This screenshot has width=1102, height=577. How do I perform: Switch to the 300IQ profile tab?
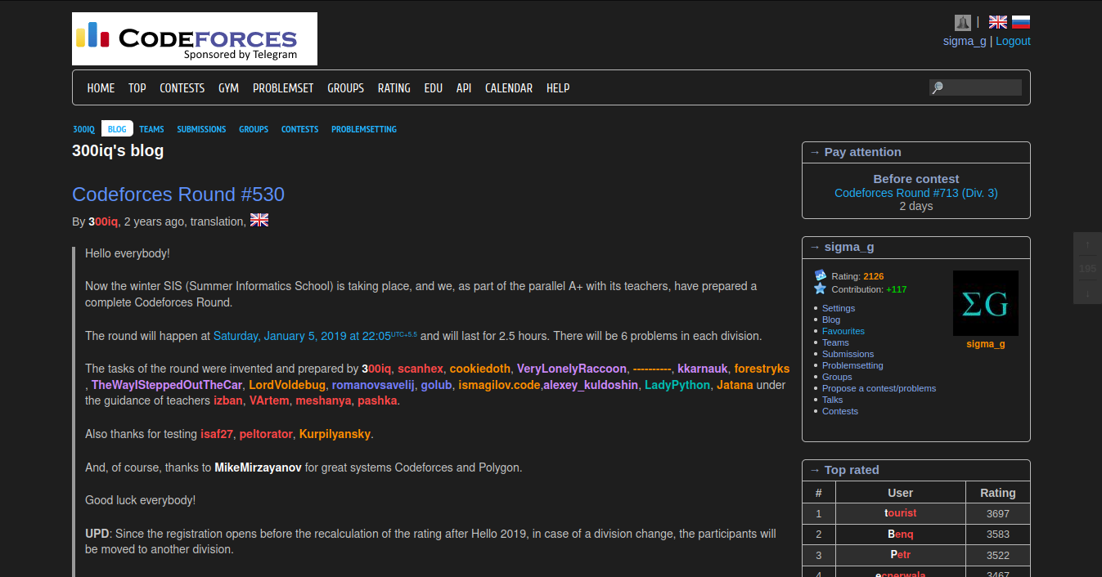[83, 129]
